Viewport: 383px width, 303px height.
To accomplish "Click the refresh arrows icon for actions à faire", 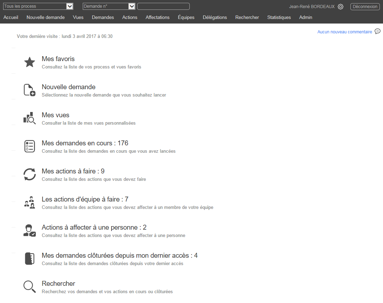I will [x=29, y=174].
